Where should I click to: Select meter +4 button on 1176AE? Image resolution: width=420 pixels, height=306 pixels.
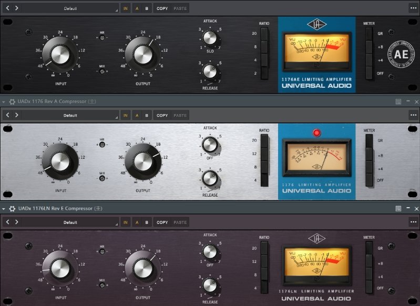tap(369, 60)
